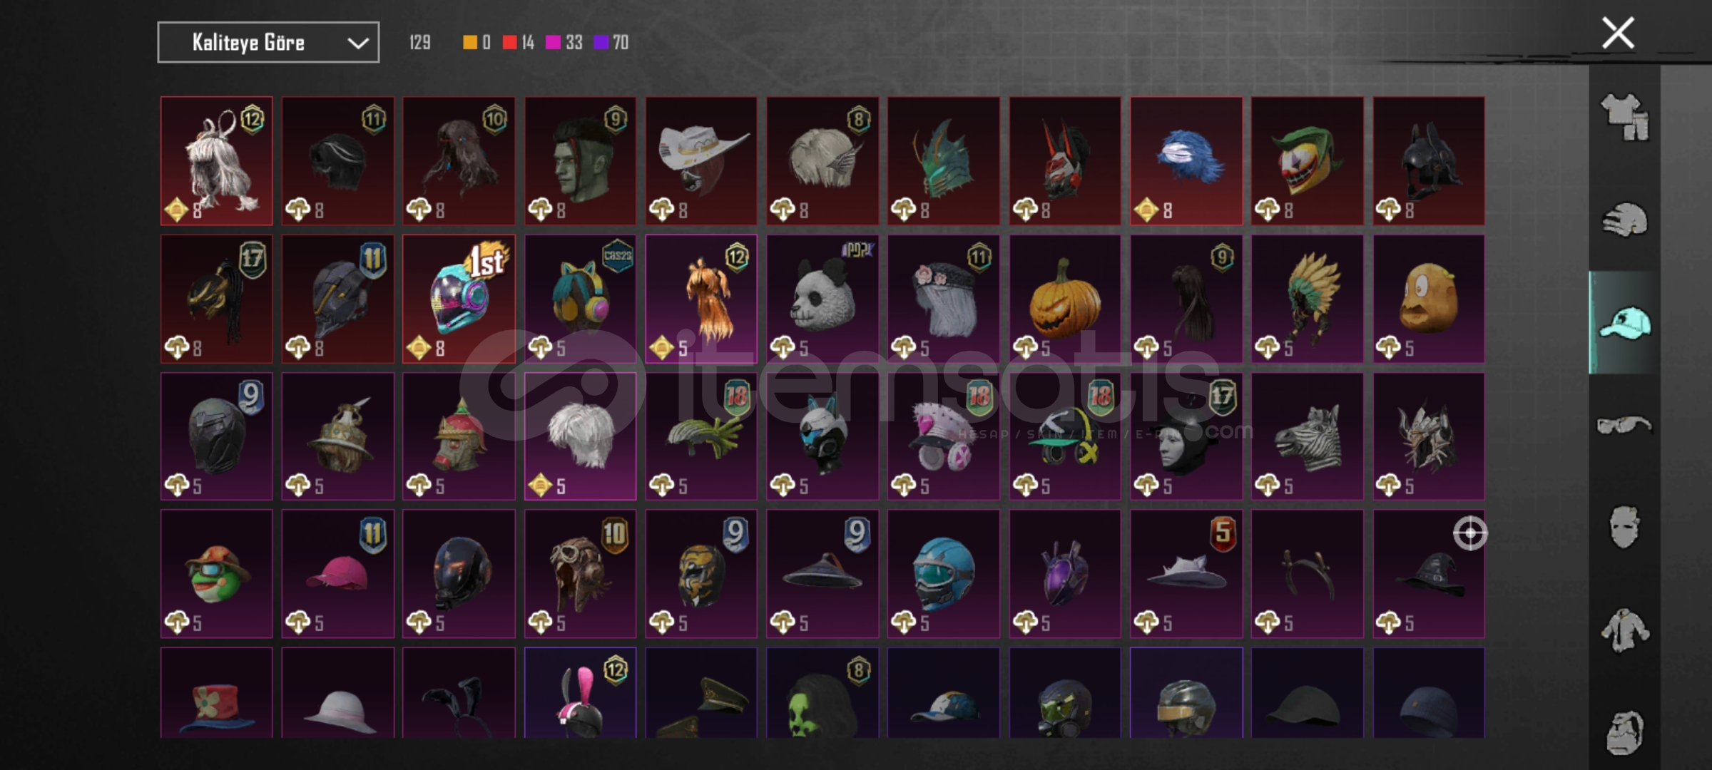Select the zebra head mask item
This screenshot has width=1712, height=770.
(x=1308, y=436)
